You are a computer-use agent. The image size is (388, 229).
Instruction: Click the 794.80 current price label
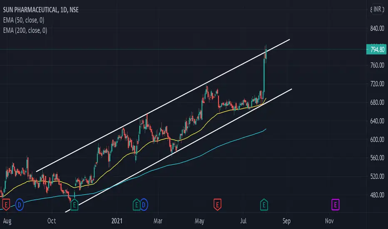(x=376, y=50)
